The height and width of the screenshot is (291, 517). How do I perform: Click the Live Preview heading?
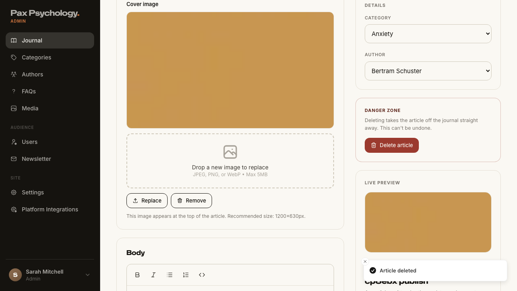pyautogui.click(x=382, y=183)
